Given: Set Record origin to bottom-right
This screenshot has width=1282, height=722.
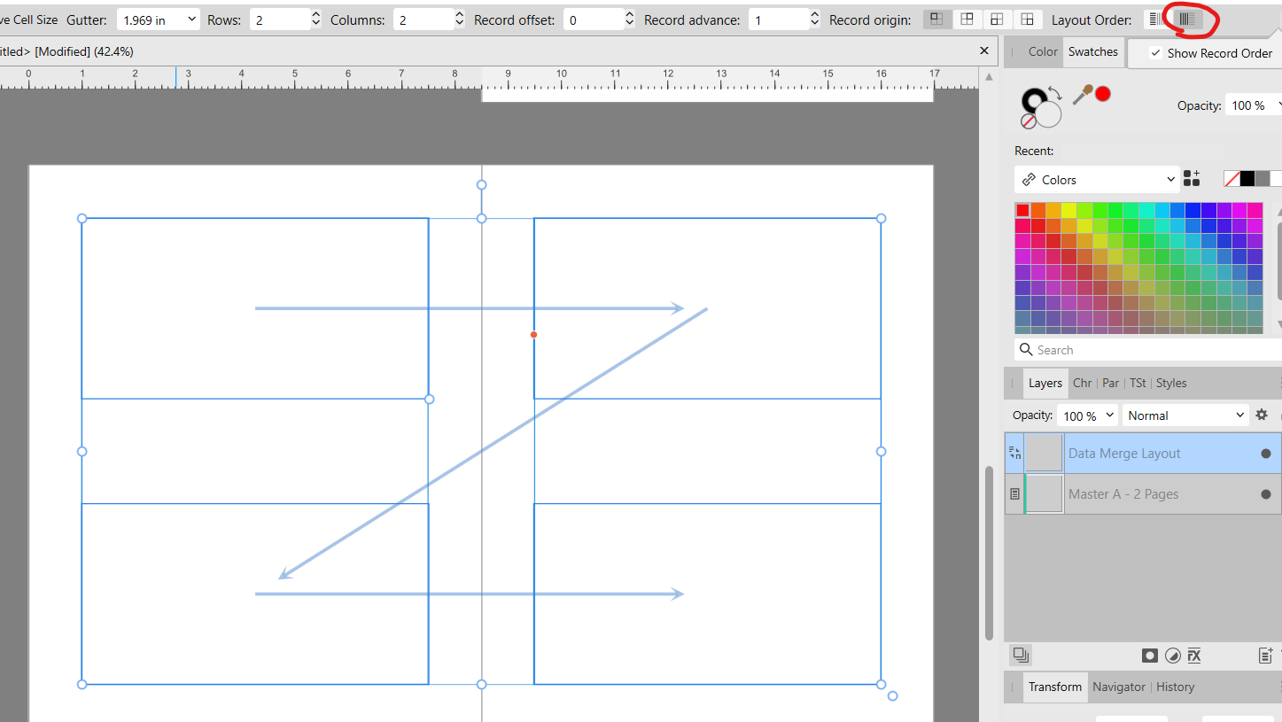Looking at the screenshot, I should pos(1027,19).
